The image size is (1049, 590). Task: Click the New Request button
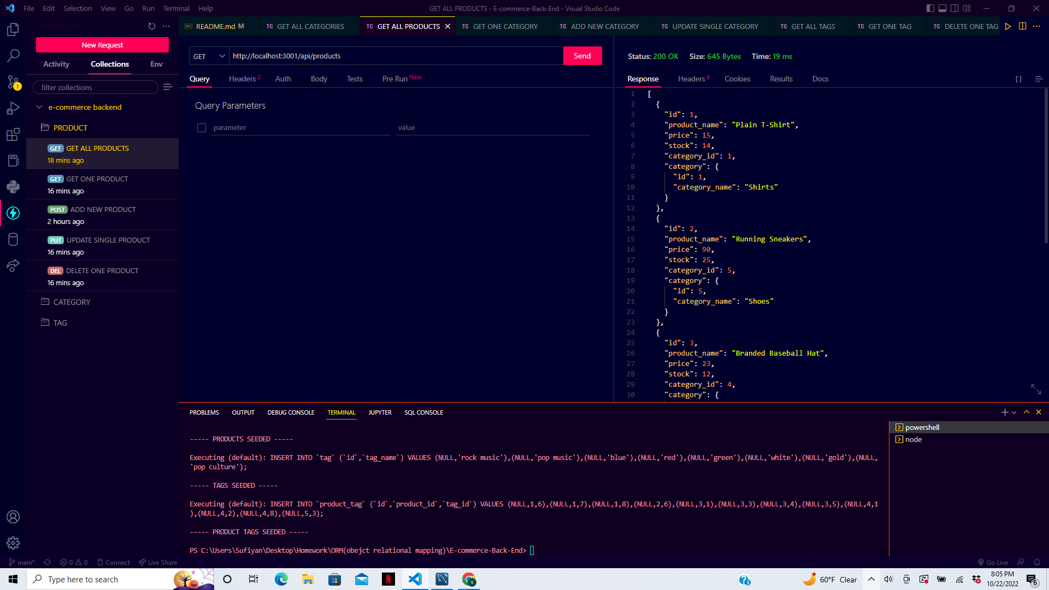coord(102,45)
